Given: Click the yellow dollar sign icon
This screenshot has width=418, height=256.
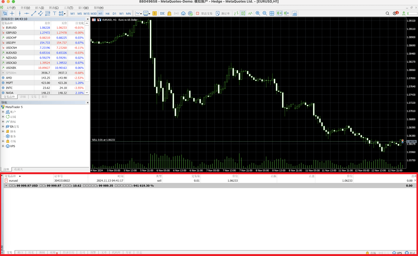Looking at the screenshot, I should pyautogui.click(x=155, y=14).
